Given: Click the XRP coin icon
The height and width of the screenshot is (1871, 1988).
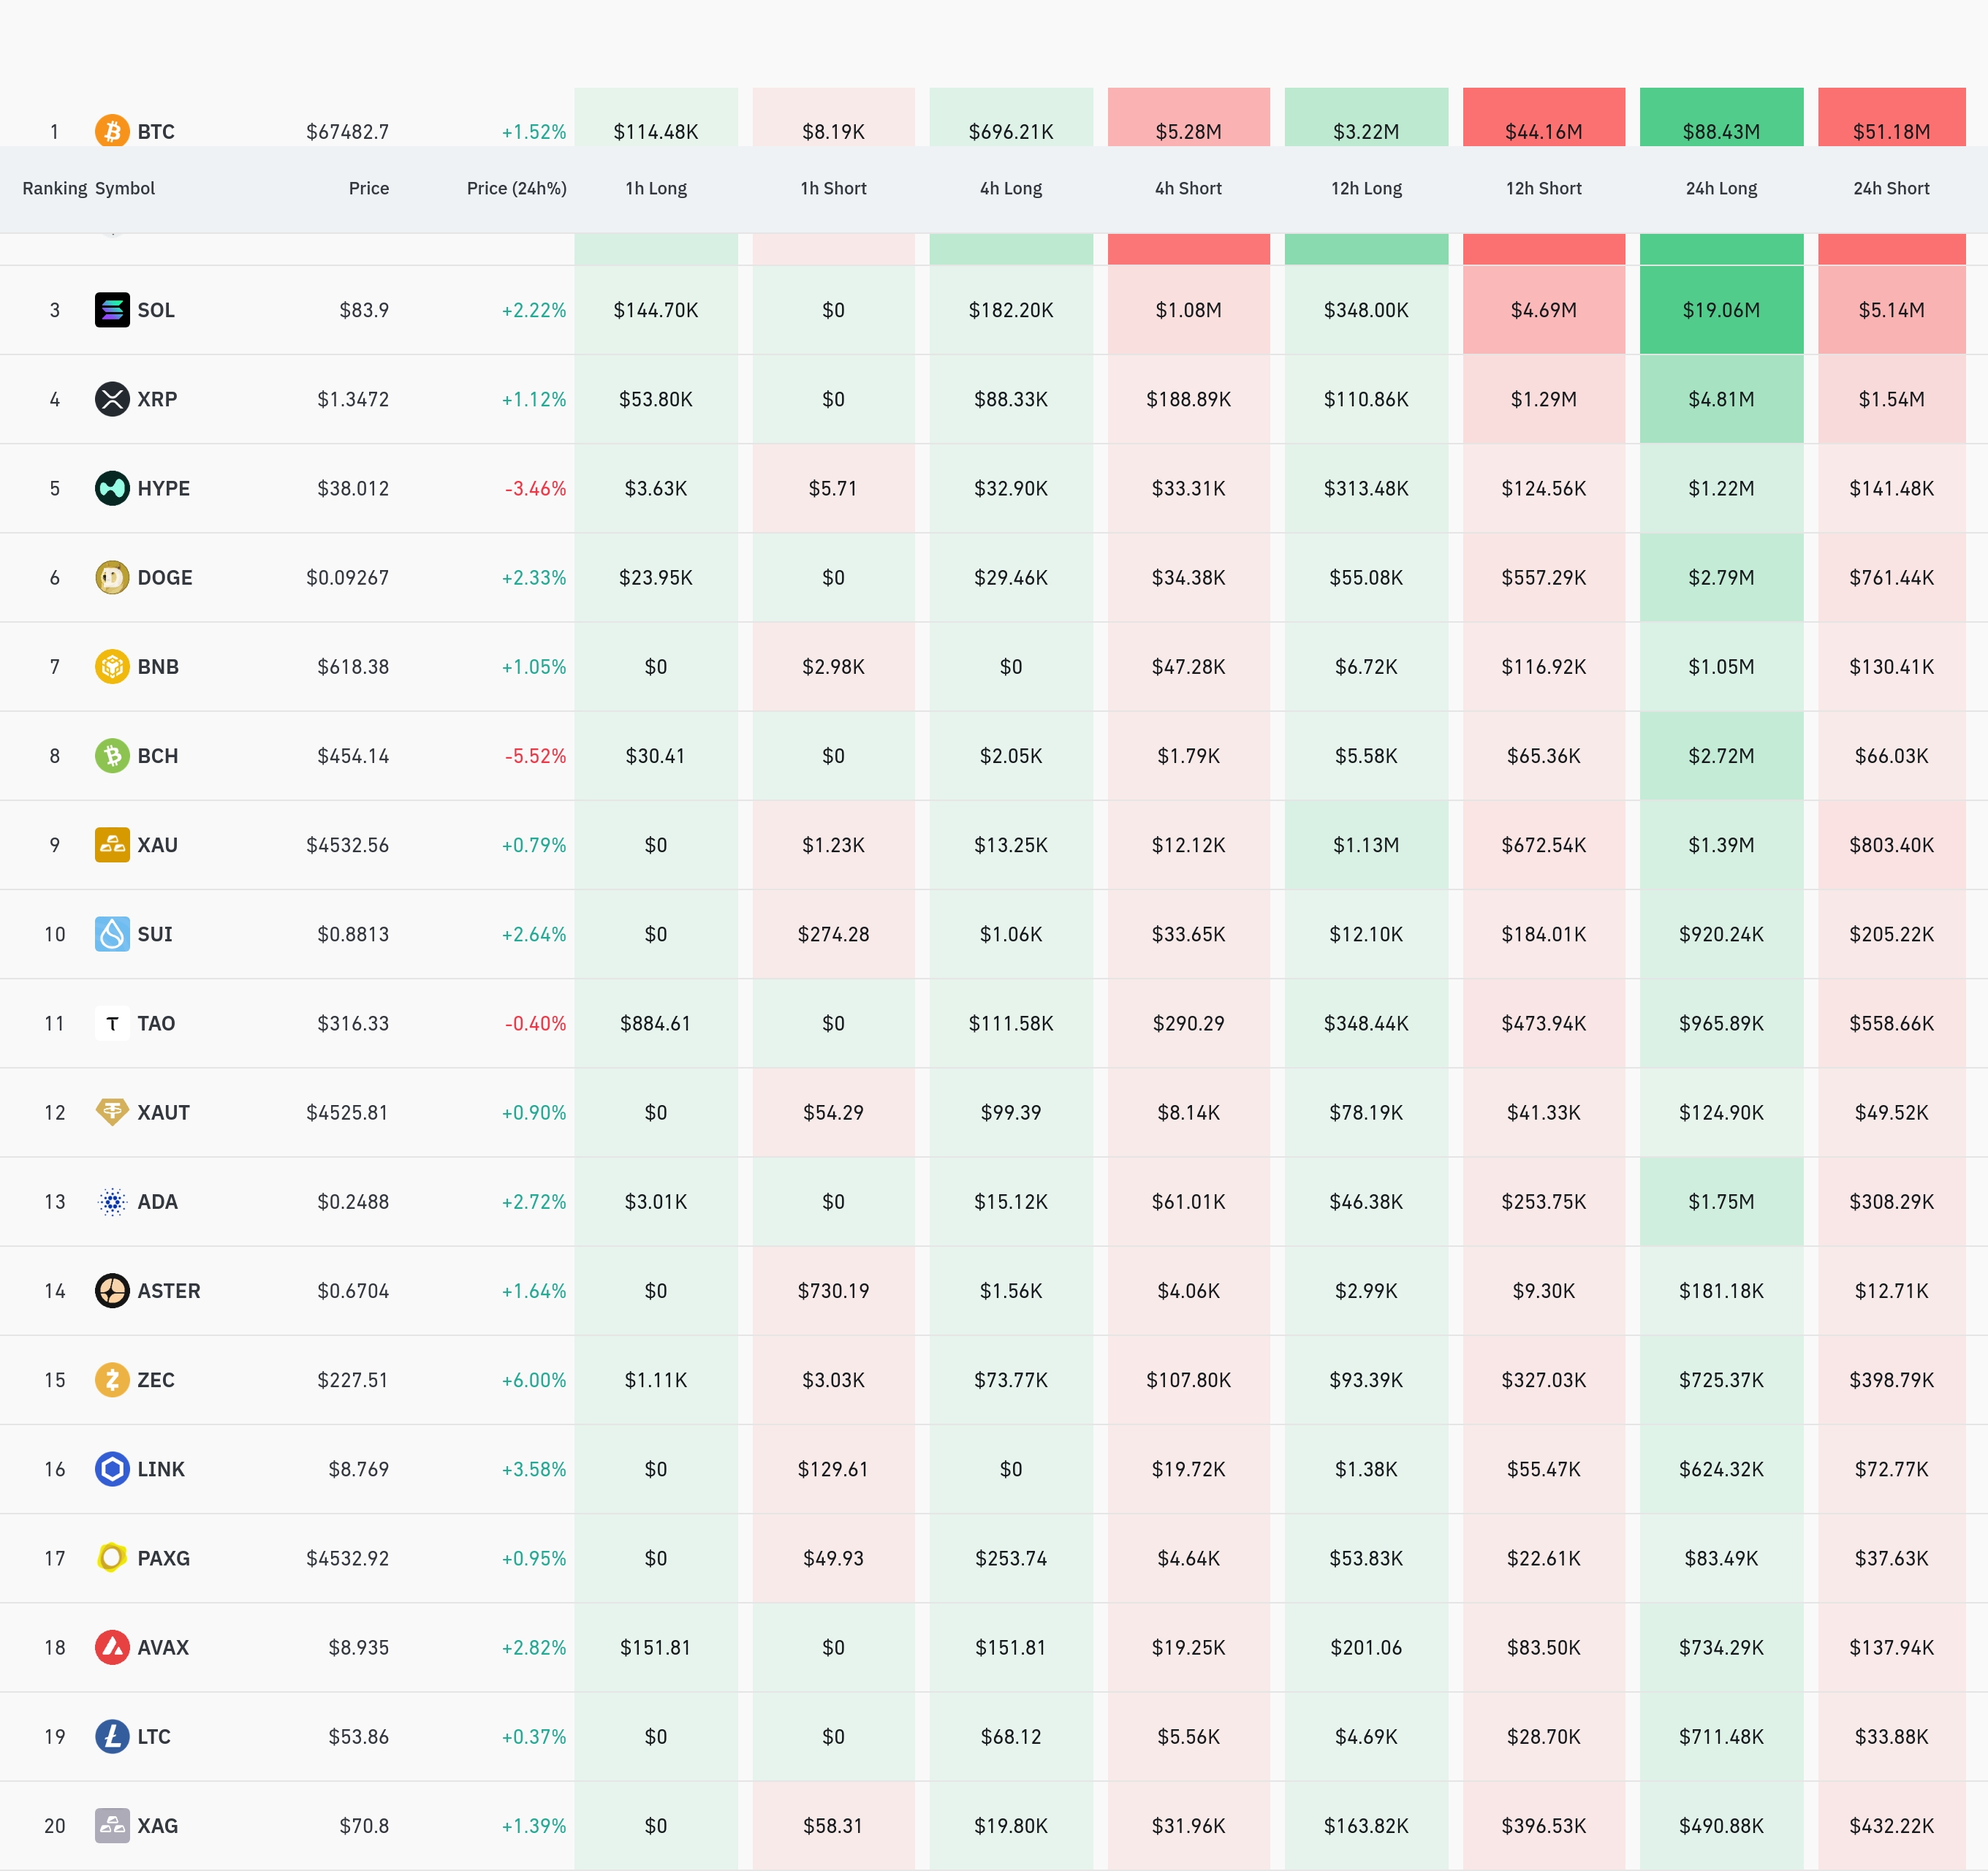Looking at the screenshot, I should coord(112,399).
